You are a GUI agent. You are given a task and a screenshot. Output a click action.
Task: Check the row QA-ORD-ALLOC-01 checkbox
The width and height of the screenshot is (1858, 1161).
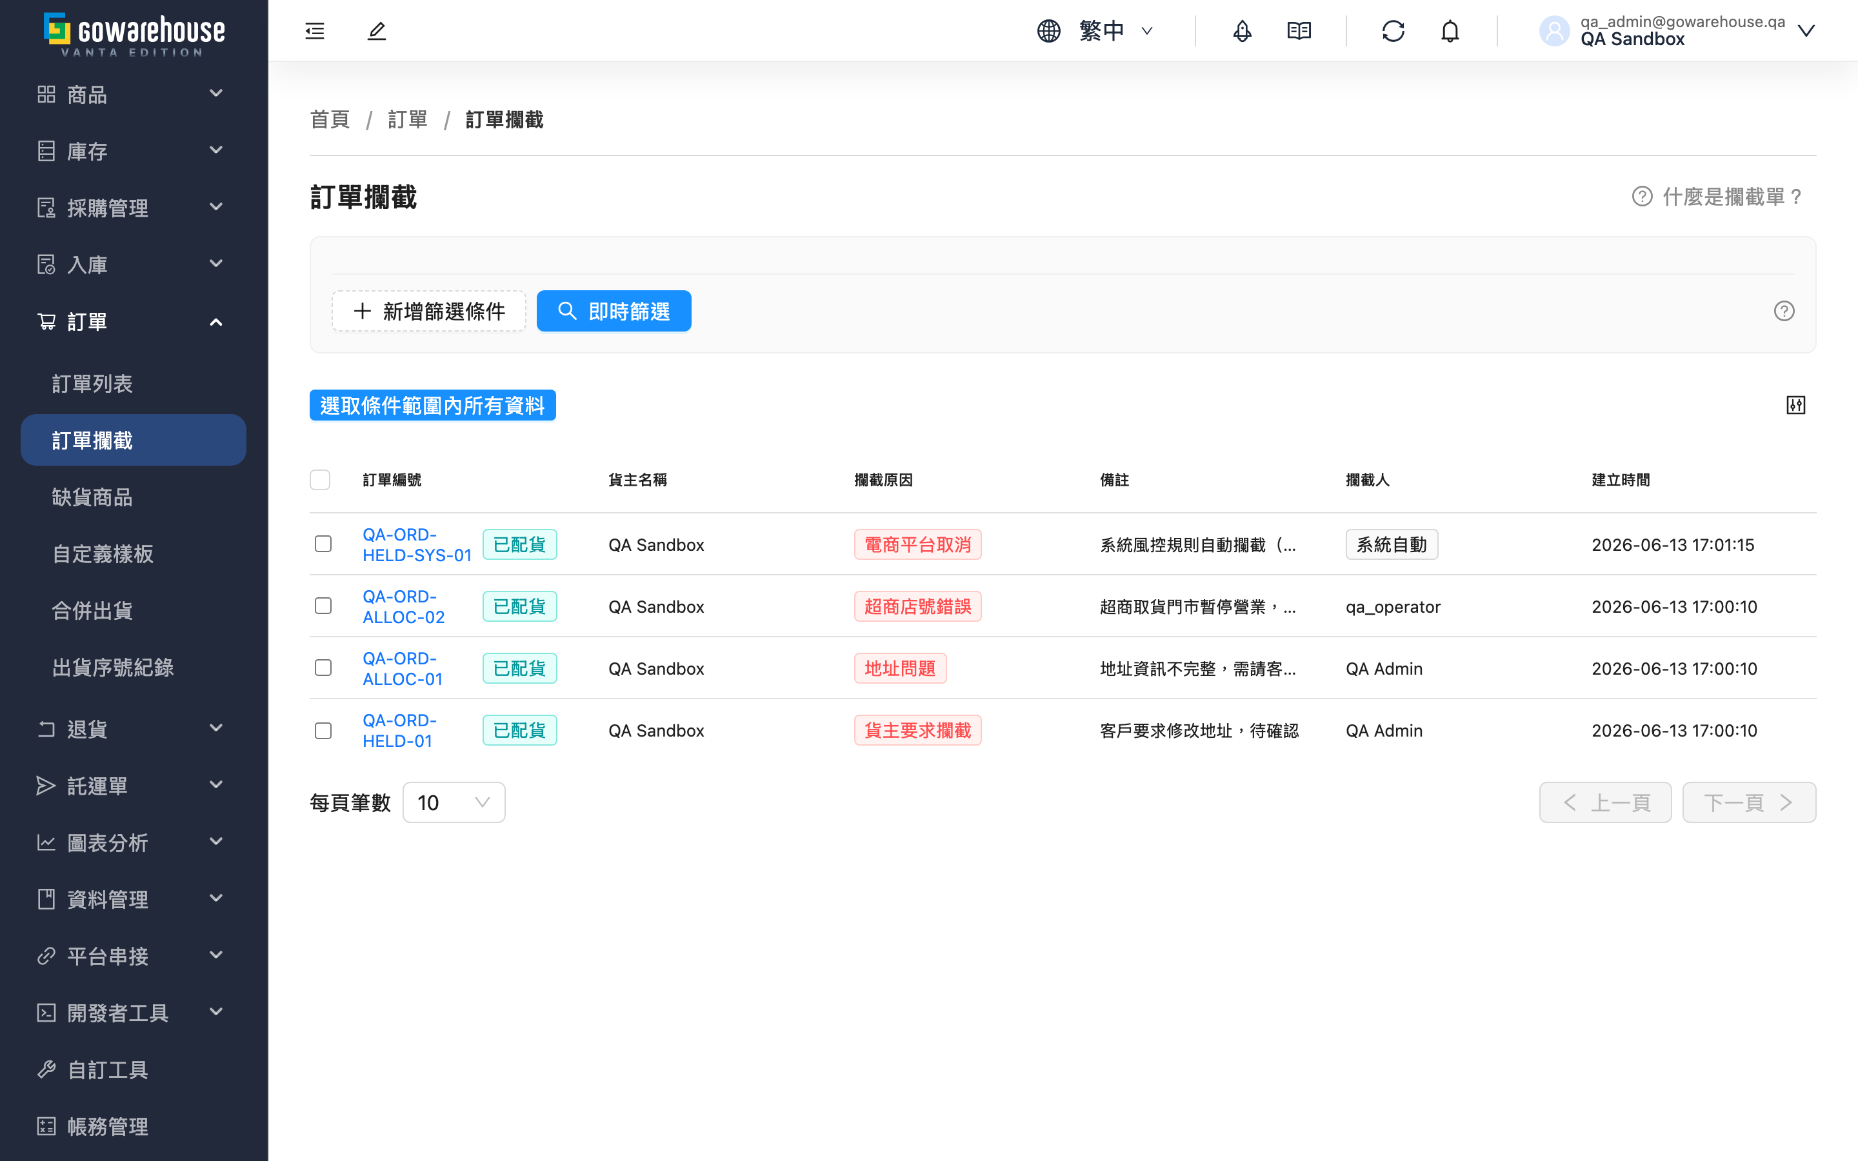(323, 668)
